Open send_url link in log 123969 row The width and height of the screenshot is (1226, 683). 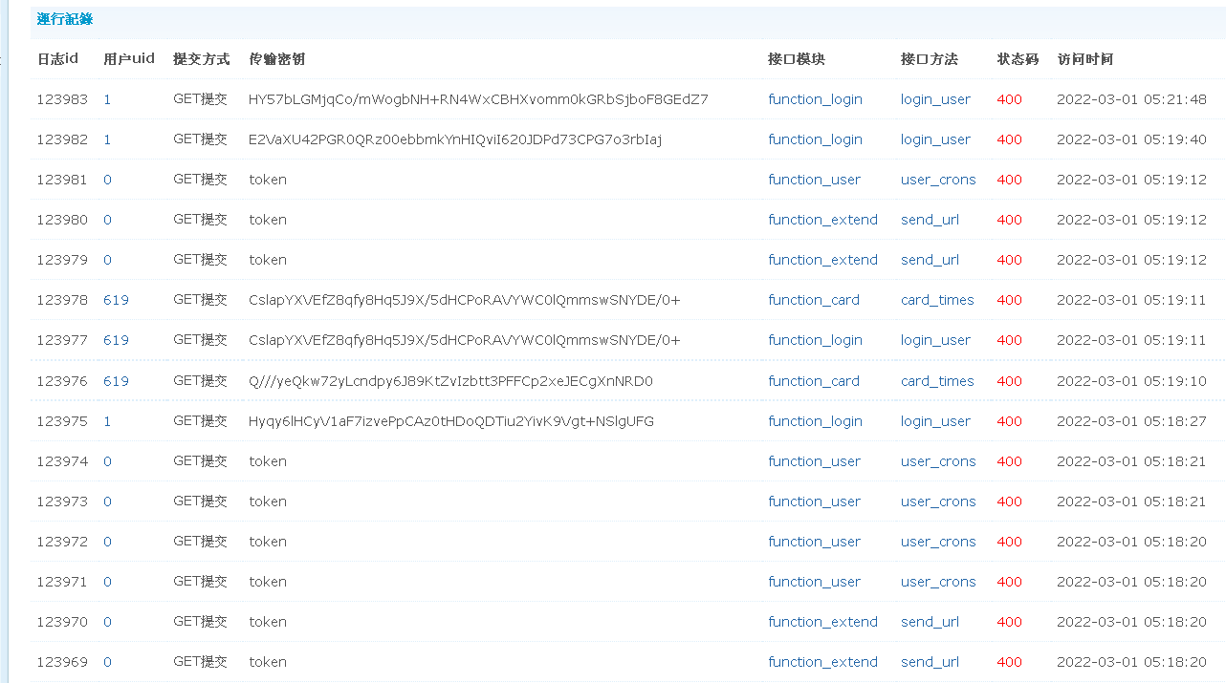point(930,662)
